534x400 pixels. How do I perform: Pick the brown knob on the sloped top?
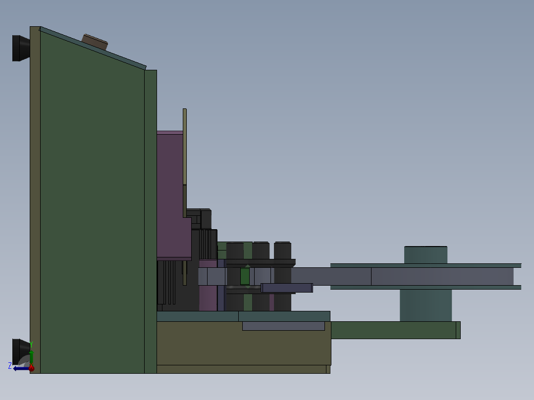click(x=95, y=42)
